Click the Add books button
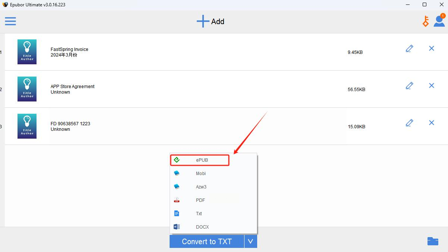Screen dimensions: 448x252 tap(211, 22)
